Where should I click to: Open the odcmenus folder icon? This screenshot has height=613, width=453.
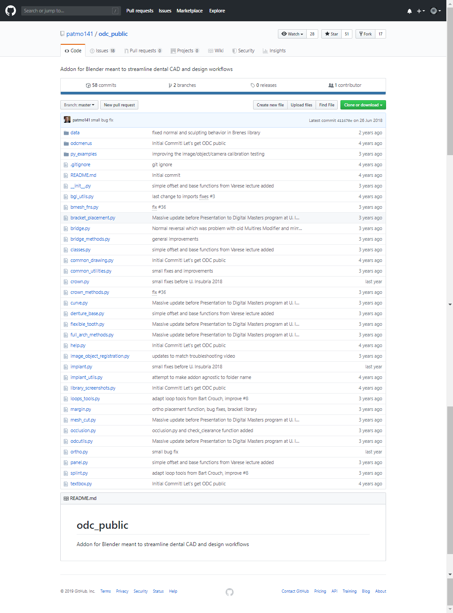(66, 144)
